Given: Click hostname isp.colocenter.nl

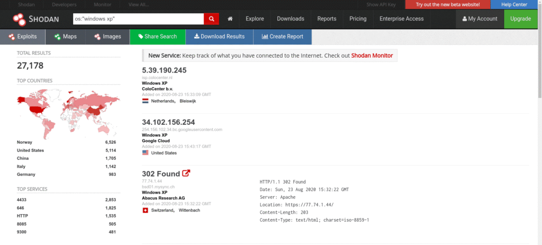Looking at the screenshot, I should tap(157, 78).
